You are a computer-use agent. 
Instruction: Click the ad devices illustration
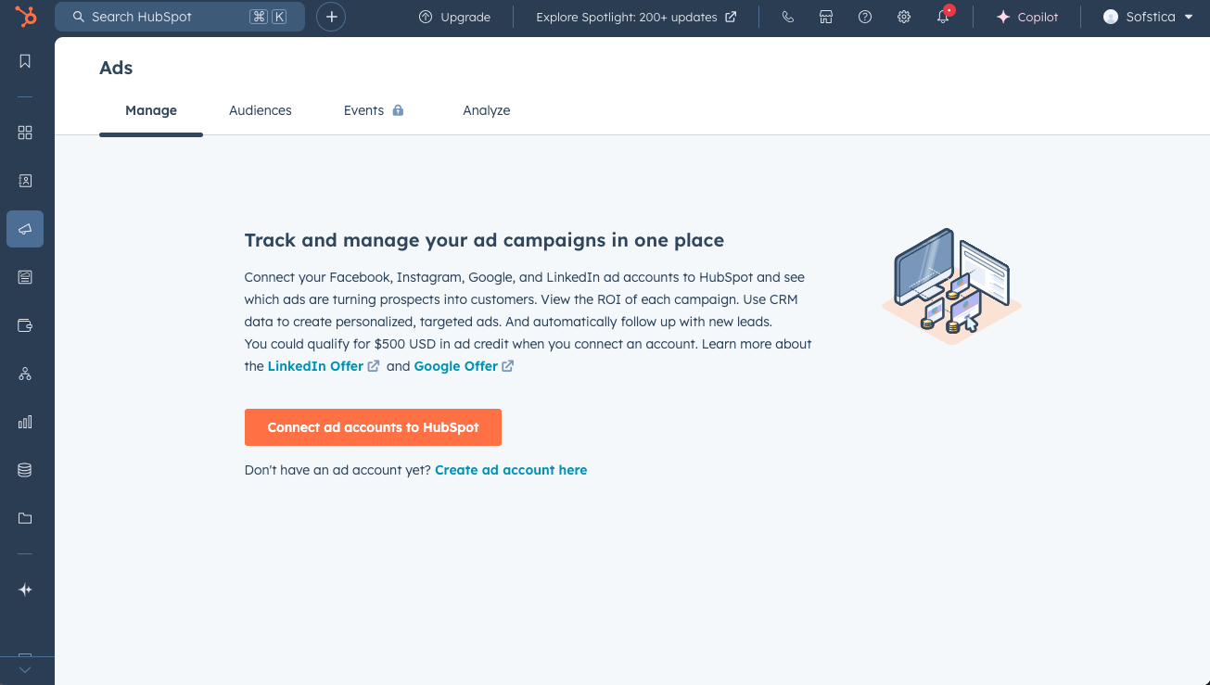951,285
